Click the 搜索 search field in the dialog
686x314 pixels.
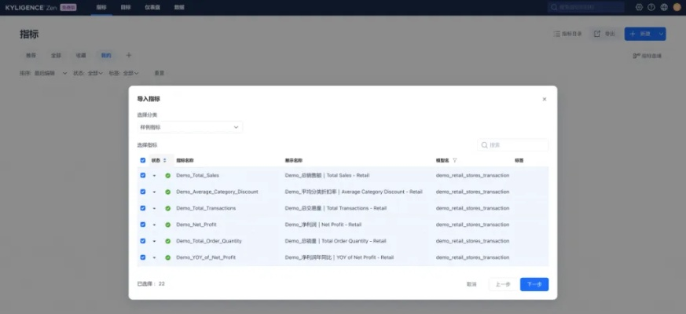pos(514,145)
